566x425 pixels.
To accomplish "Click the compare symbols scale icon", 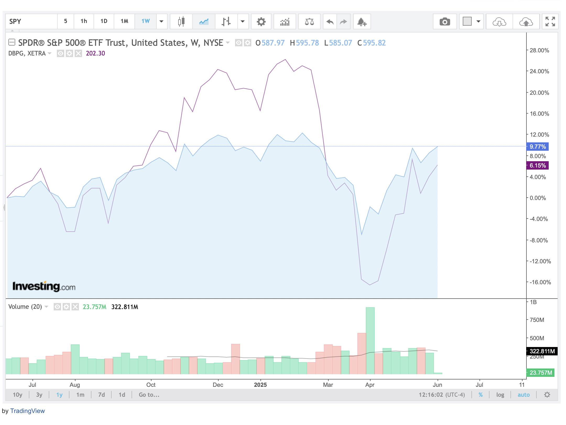I will (x=309, y=21).
